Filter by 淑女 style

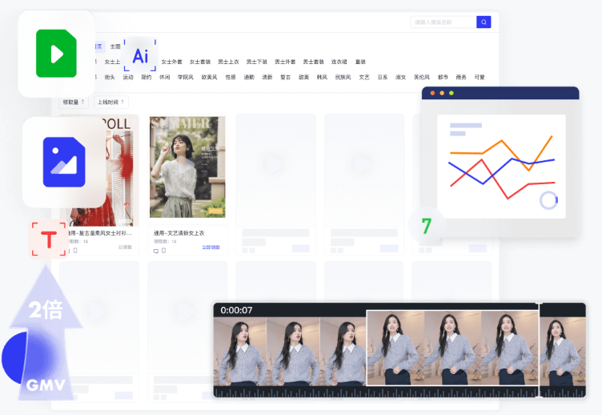[401, 77]
